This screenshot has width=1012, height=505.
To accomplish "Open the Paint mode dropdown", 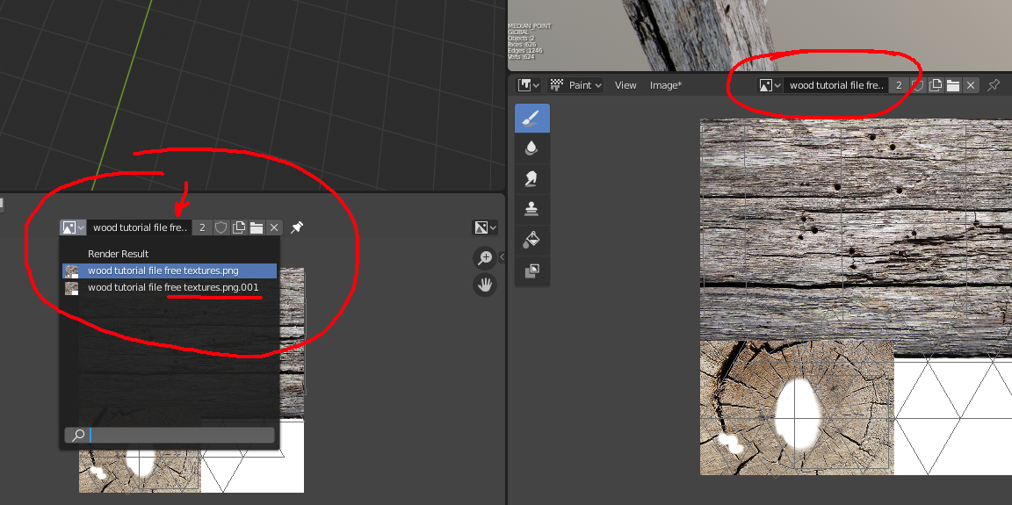I will 575,85.
